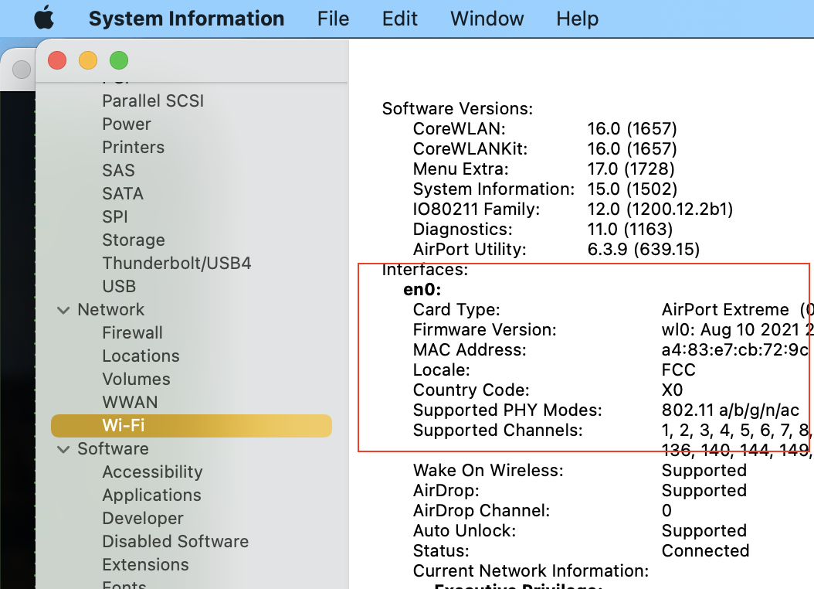Click the yellow minimize window button

88,60
